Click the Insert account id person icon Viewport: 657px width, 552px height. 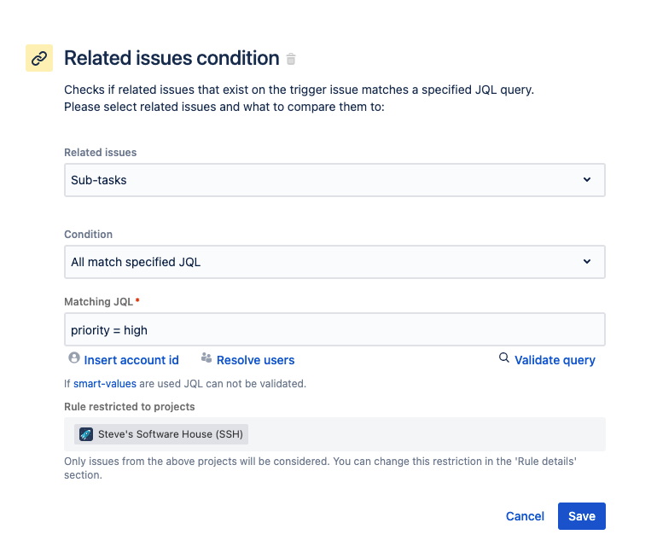click(x=74, y=358)
